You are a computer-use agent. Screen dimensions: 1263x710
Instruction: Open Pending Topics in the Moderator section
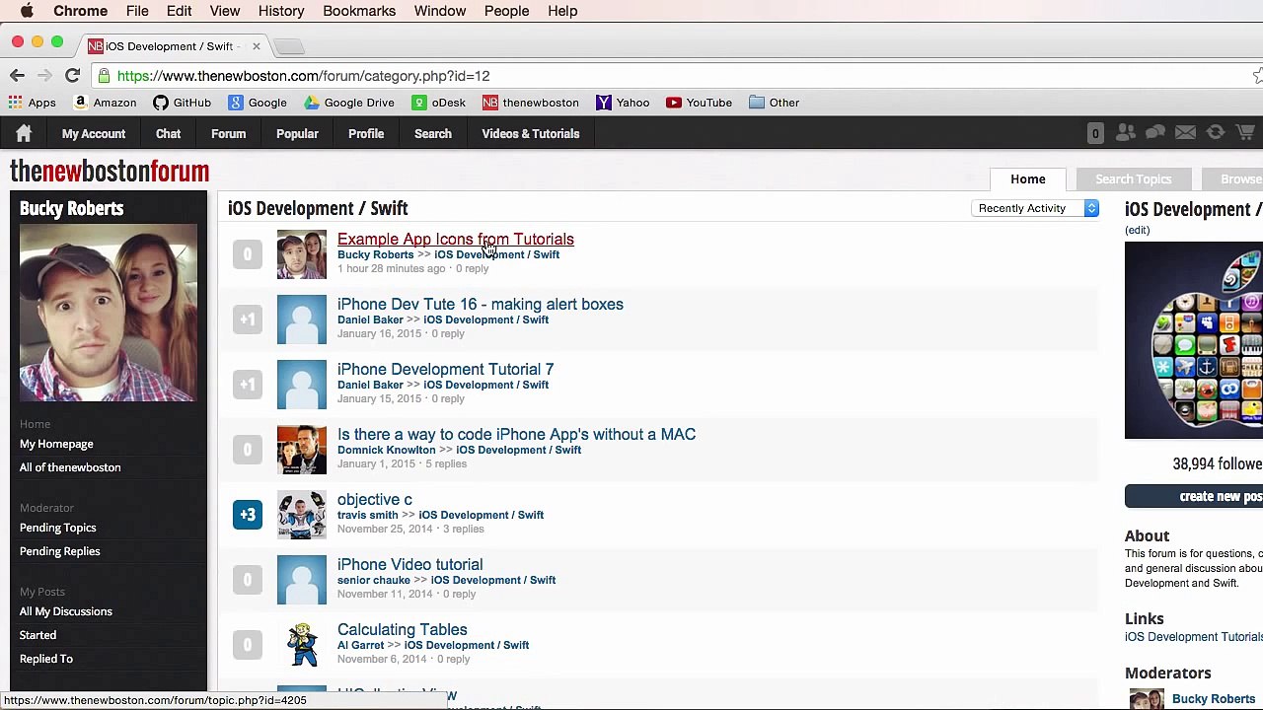click(58, 528)
